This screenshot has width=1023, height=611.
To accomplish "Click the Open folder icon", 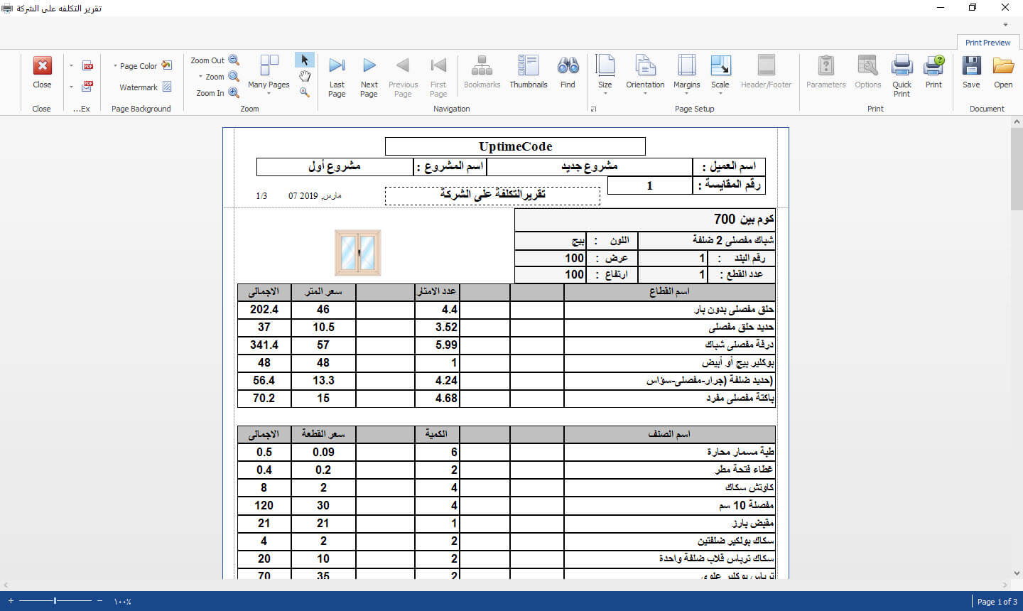I will pos(1003,66).
